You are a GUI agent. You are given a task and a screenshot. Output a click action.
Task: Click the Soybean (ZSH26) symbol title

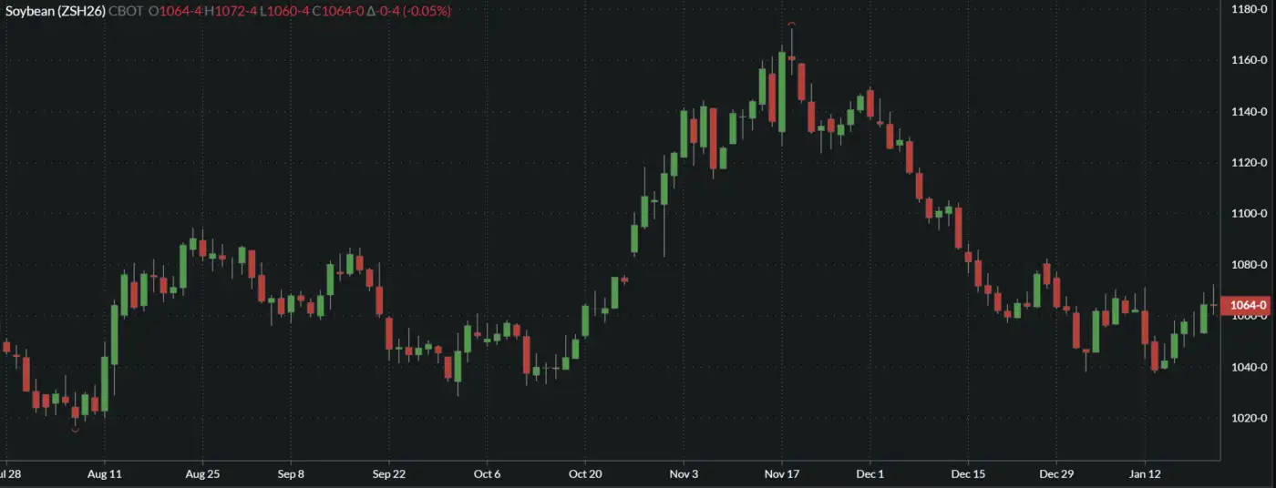(x=55, y=11)
